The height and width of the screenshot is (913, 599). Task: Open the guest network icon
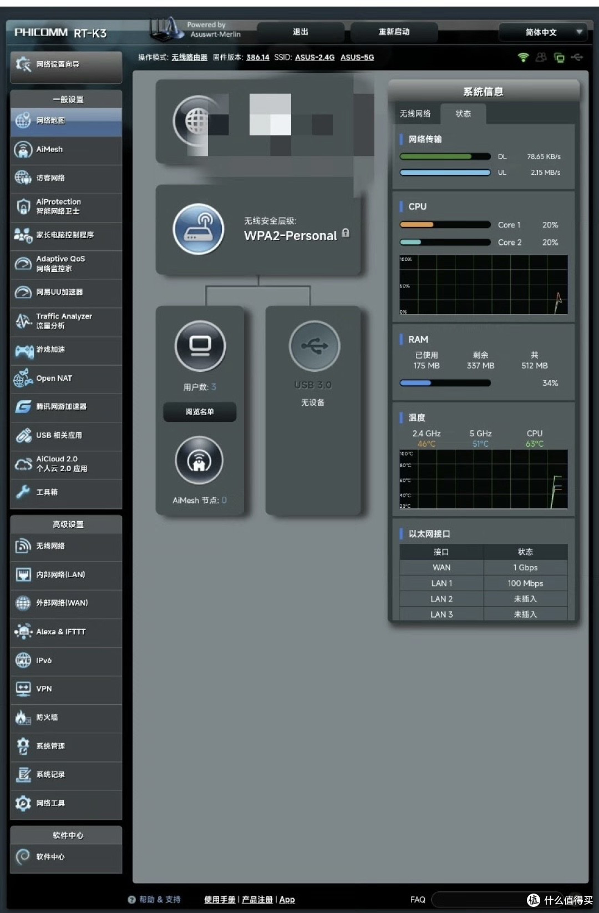[x=23, y=178]
